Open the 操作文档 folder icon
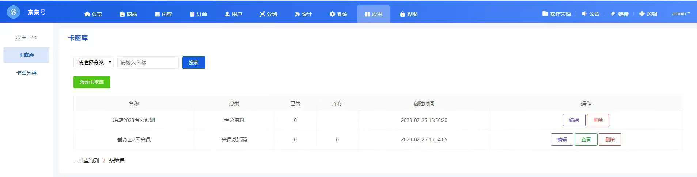 coord(545,13)
